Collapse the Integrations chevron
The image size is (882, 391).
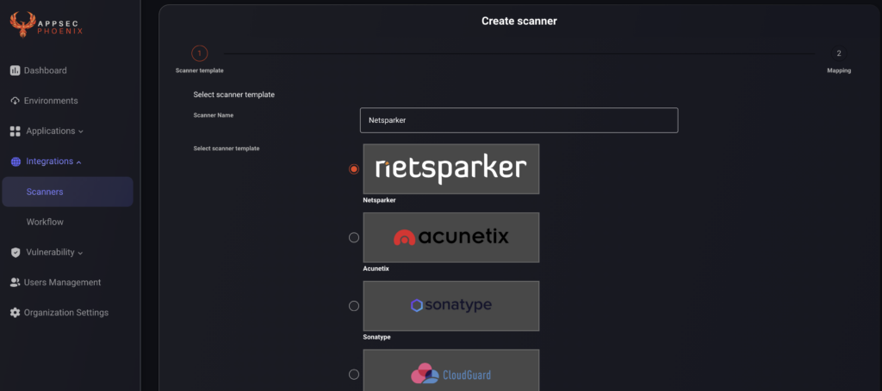coord(78,162)
